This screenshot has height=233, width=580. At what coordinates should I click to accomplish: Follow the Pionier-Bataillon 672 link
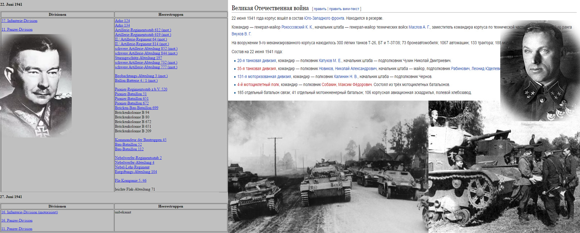click(132, 103)
